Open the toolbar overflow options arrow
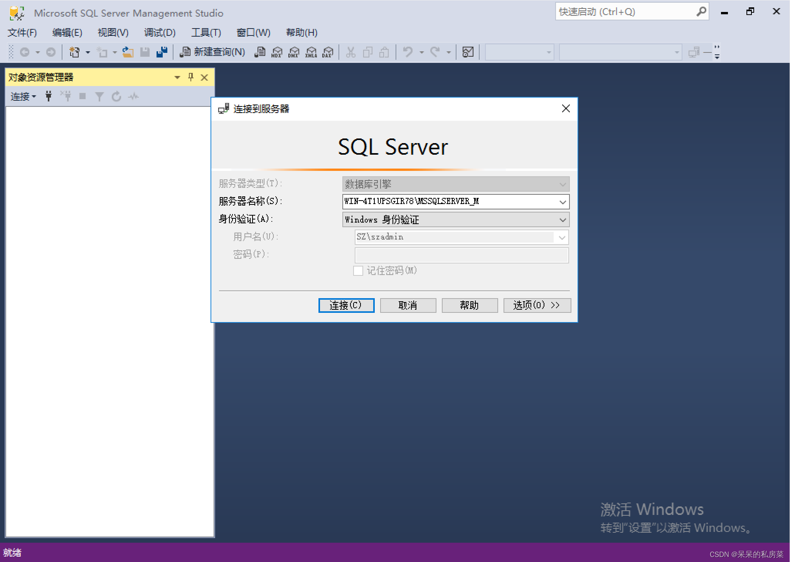Viewport: 790px width, 562px height. point(717,57)
